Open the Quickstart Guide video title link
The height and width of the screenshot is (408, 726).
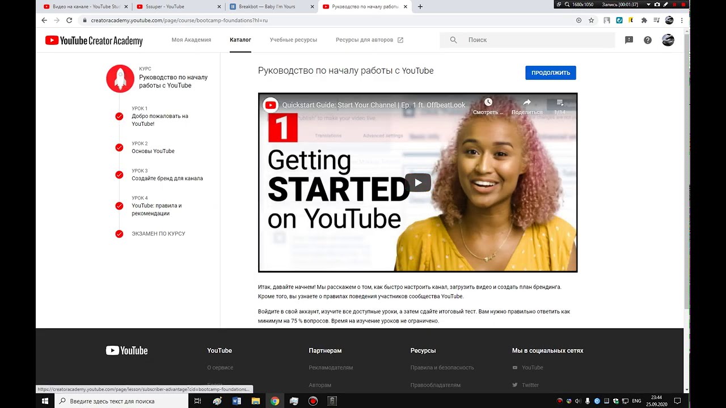374,105
